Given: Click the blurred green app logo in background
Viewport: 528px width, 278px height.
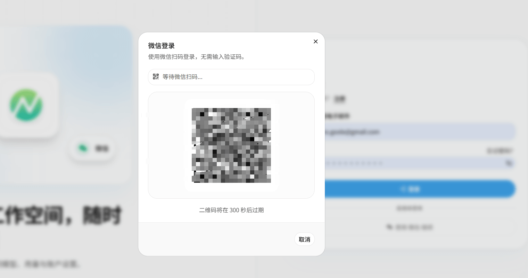Looking at the screenshot, I should pyautogui.click(x=26, y=105).
